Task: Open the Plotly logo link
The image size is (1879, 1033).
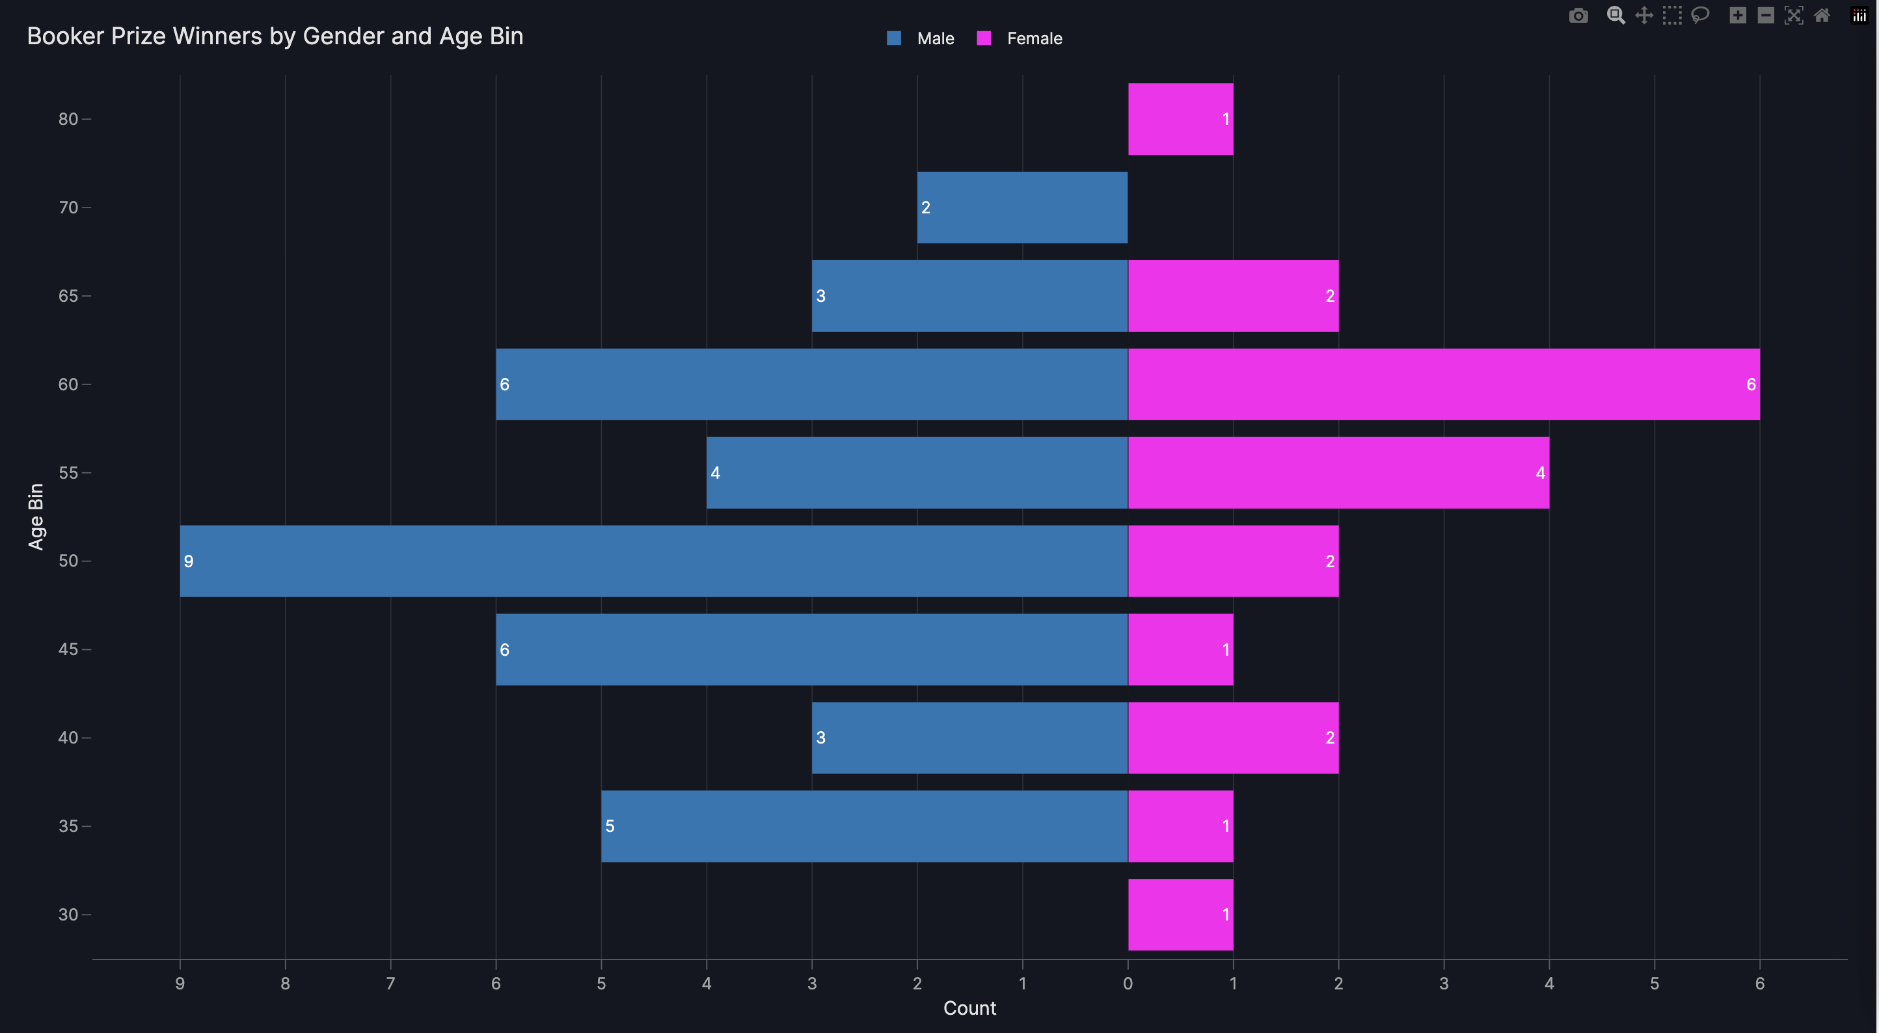Action: (1859, 16)
